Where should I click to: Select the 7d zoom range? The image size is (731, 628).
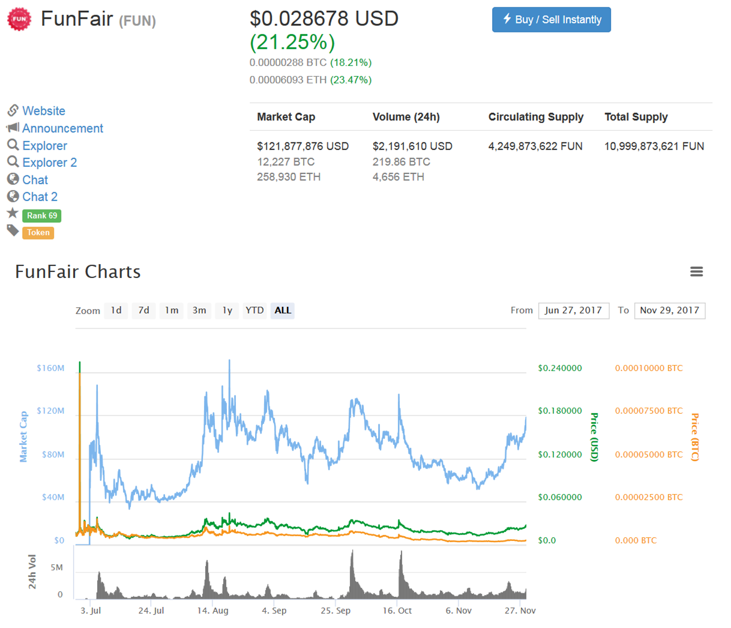click(x=143, y=310)
